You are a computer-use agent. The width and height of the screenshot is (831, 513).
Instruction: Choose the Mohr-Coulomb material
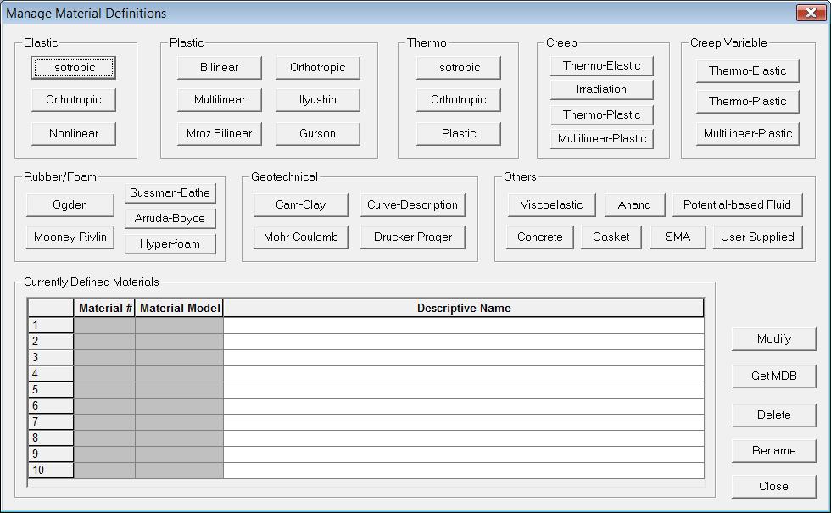[x=300, y=237]
